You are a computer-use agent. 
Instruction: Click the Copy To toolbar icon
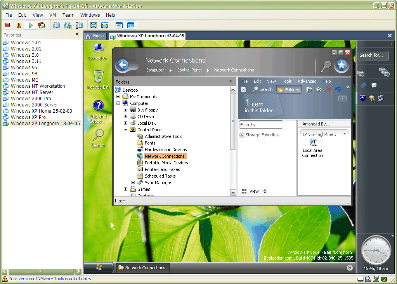pyautogui.click(x=319, y=89)
